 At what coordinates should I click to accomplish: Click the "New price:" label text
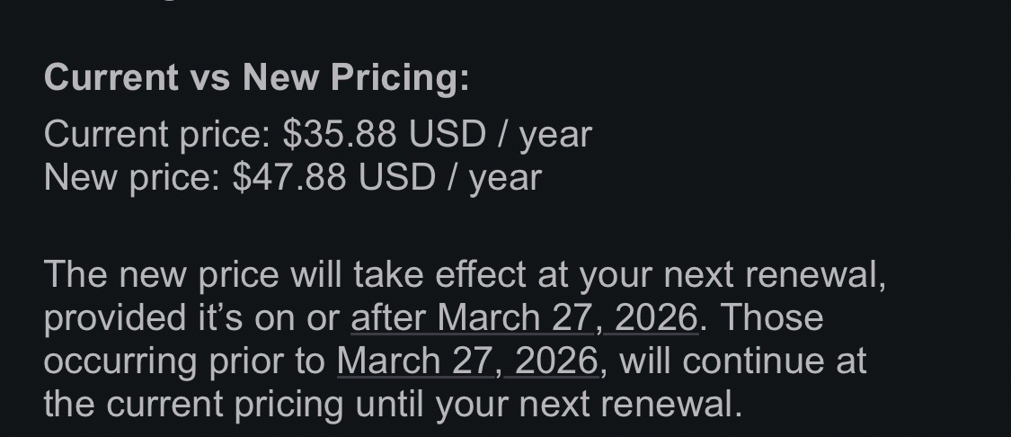point(131,177)
